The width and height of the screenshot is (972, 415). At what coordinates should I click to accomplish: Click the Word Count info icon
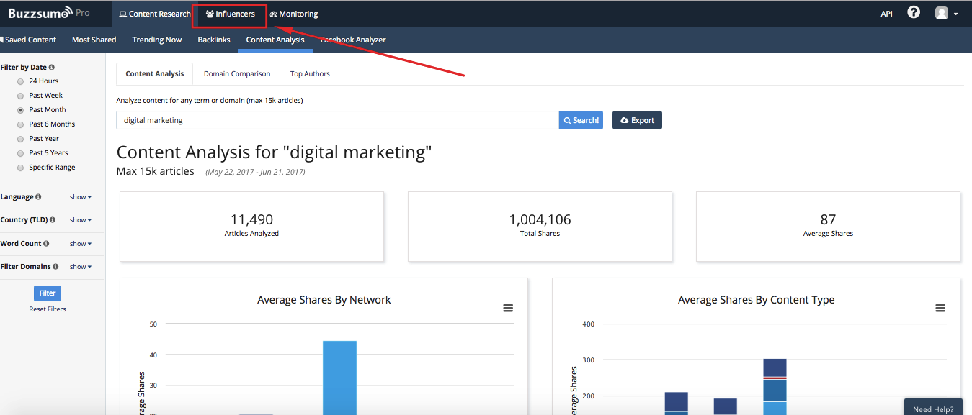click(46, 244)
